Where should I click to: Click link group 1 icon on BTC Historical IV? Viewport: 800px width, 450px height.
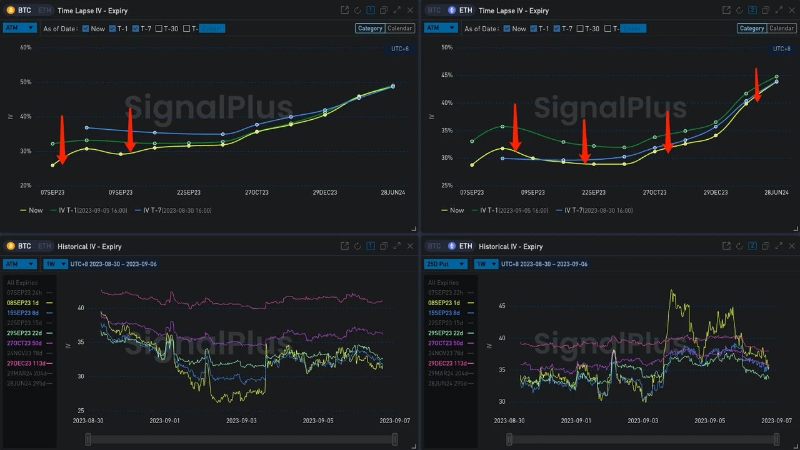click(371, 247)
